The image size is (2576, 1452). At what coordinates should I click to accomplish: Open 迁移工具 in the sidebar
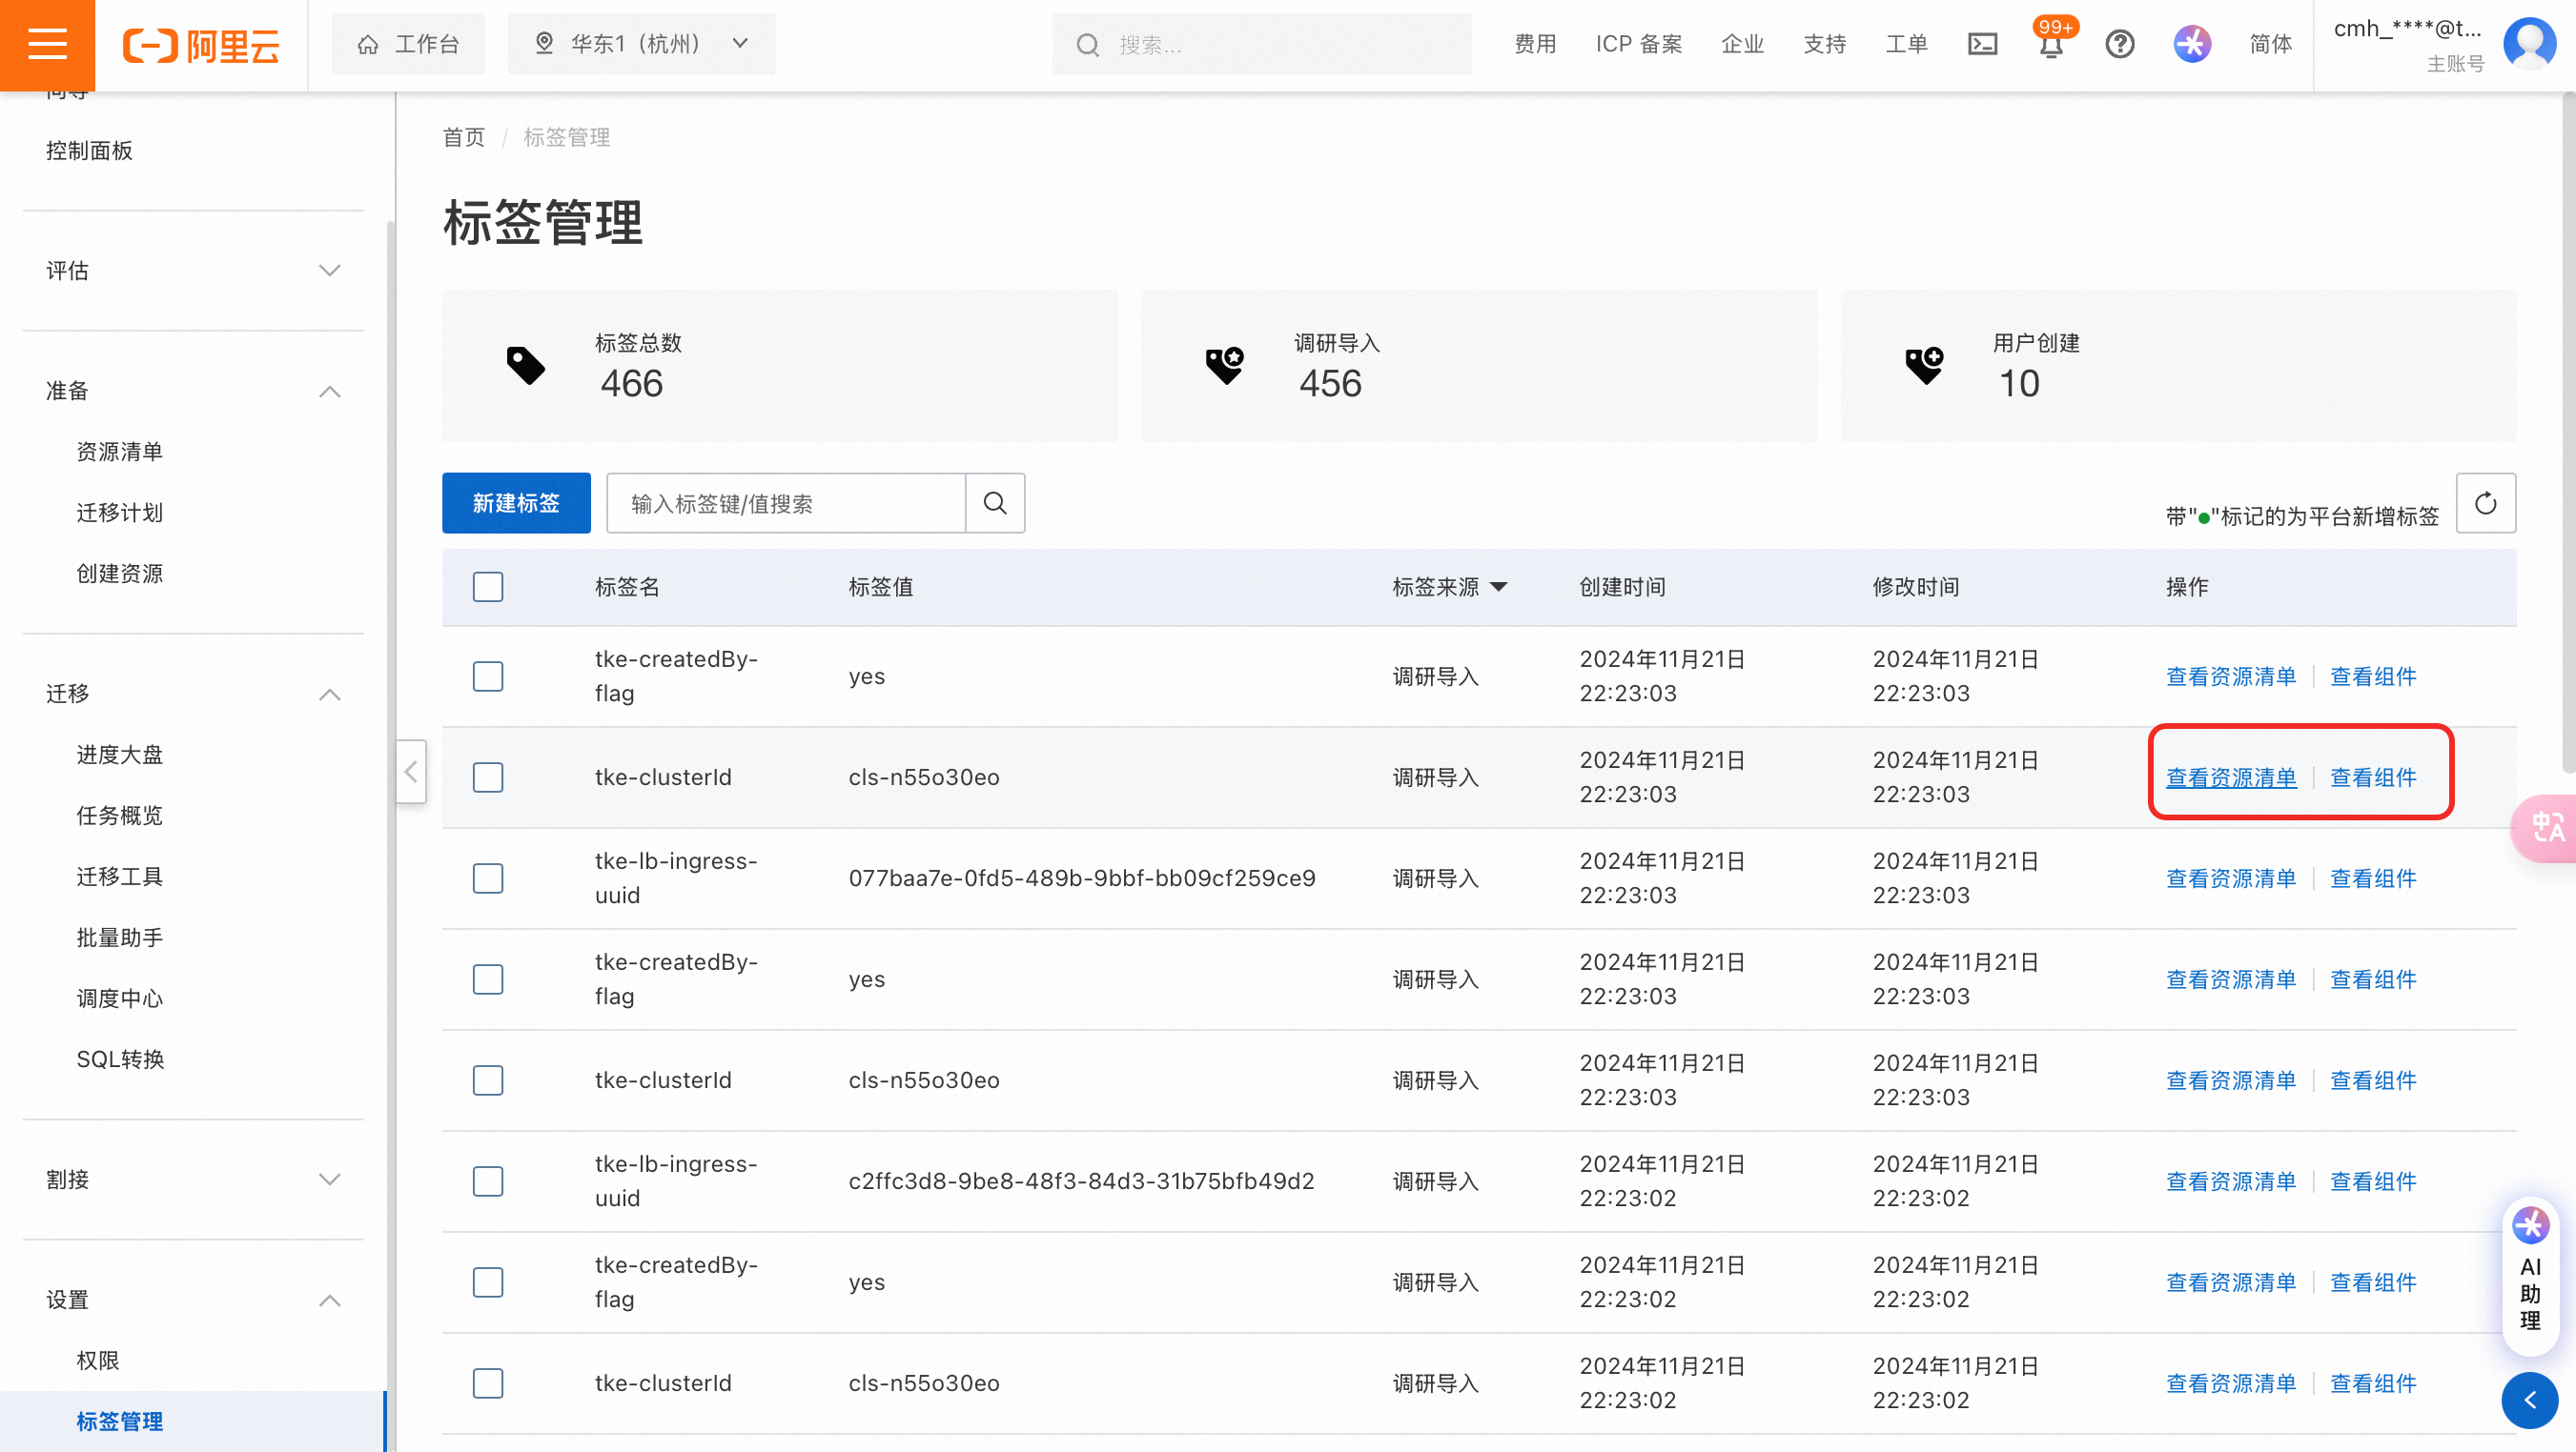pos(120,877)
